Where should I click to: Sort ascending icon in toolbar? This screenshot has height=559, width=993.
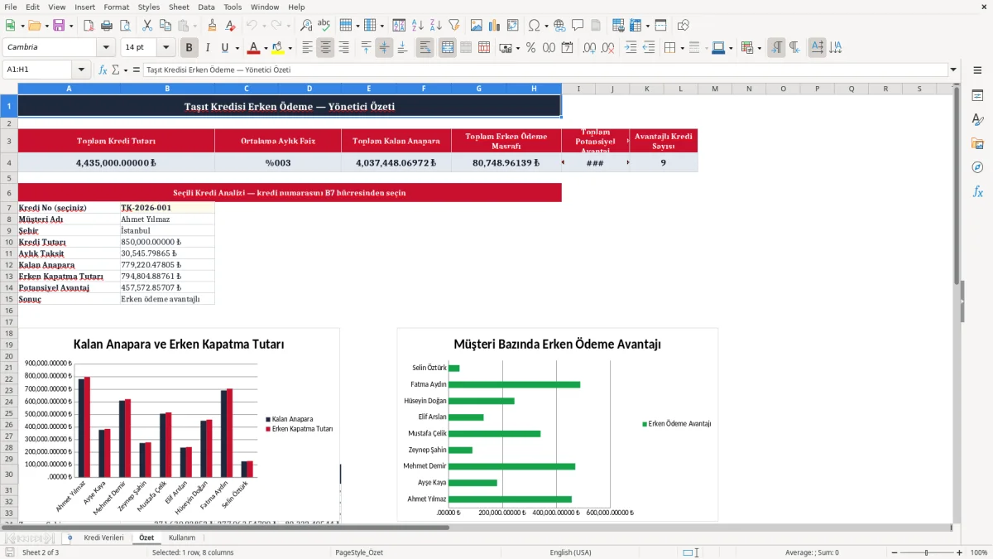click(417, 26)
